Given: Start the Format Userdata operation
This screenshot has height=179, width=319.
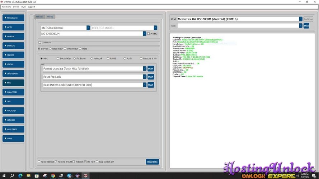Looking at the screenshot, I should tap(151, 69).
